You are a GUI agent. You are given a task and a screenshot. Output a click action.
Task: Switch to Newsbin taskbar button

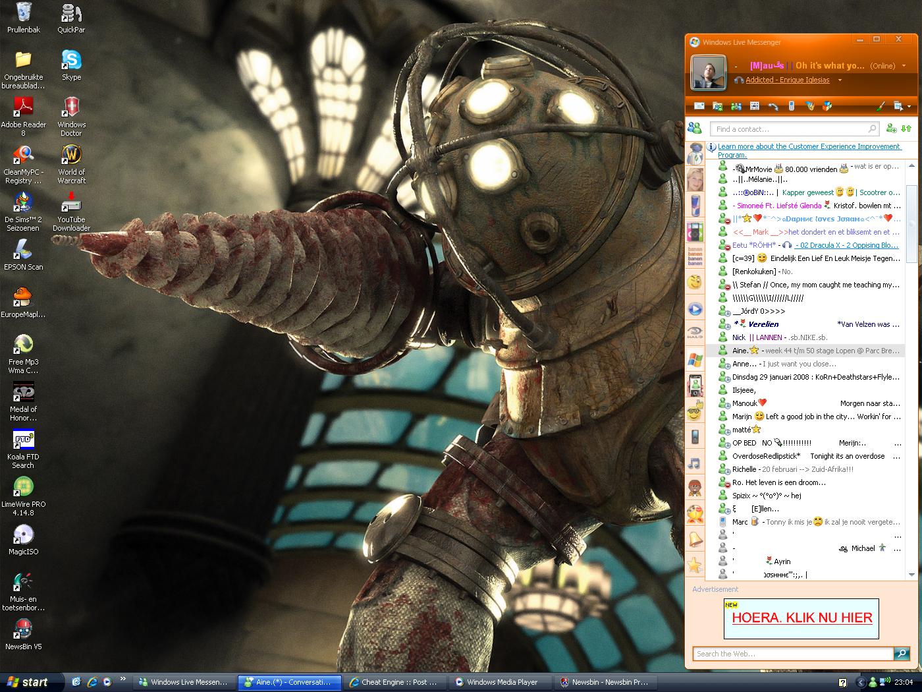pos(606,682)
